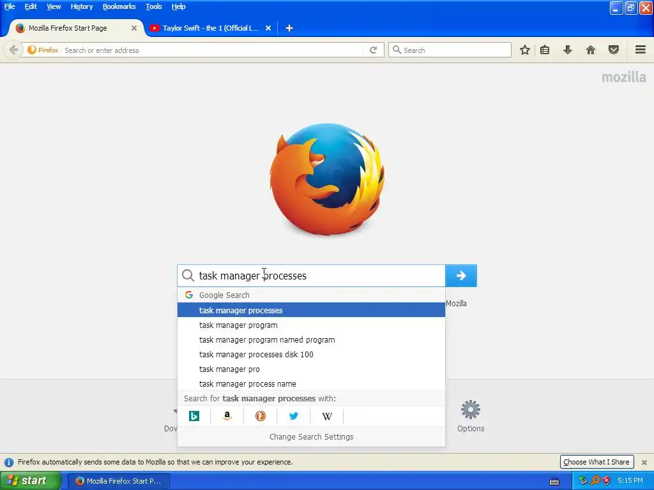Image resolution: width=654 pixels, height=490 pixels.
Task: Open the Tools menu
Action: (x=153, y=6)
